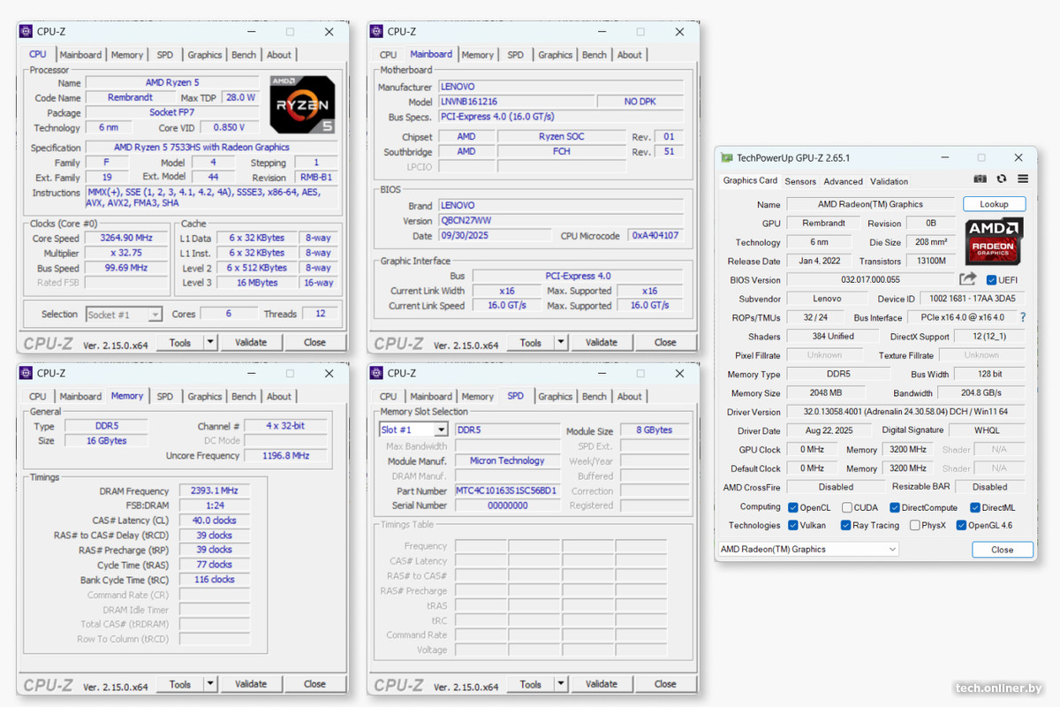This screenshot has height=707, width=1060.
Task: Switch to the Sensors tab in GPU-Z
Action: tap(800, 181)
